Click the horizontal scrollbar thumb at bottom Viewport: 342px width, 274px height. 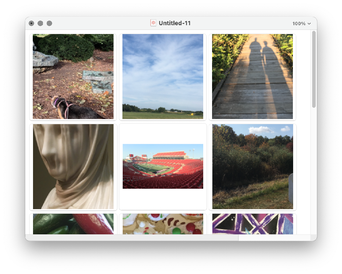coord(132,238)
